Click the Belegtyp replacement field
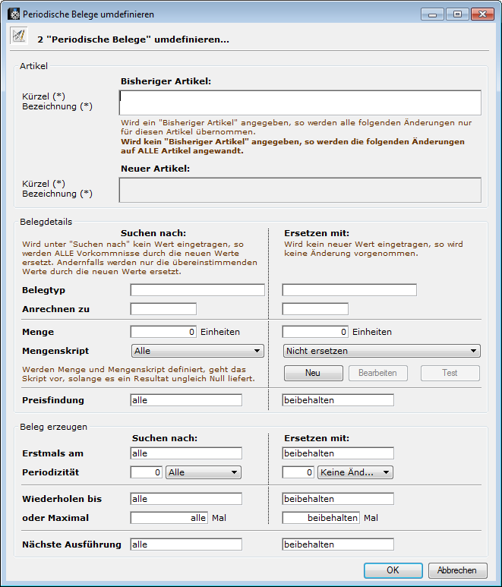502x587 pixels. [349, 290]
